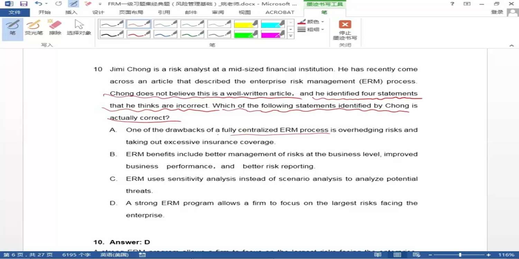Open ribbon display options in title bar
This screenshot has height=259, width=519.
[467, 4]
